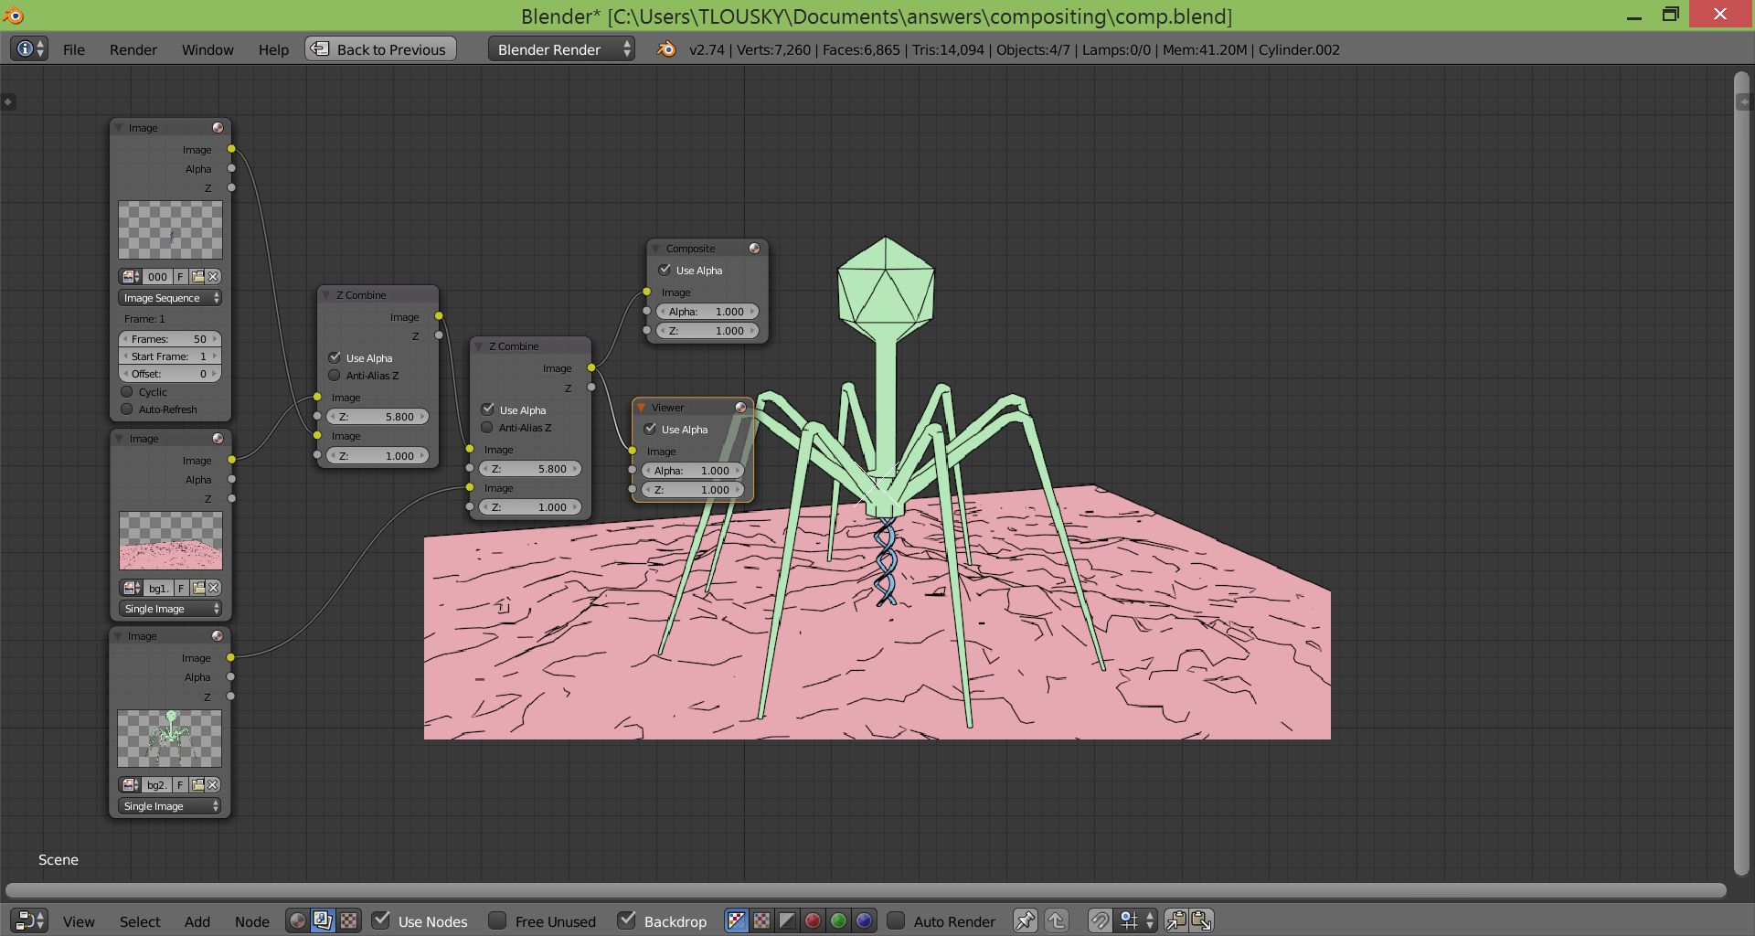The height and width of the screenshot is (936, 1755).
Task: Open the snap element type dropdown
Action: (x=1137, y=920)
